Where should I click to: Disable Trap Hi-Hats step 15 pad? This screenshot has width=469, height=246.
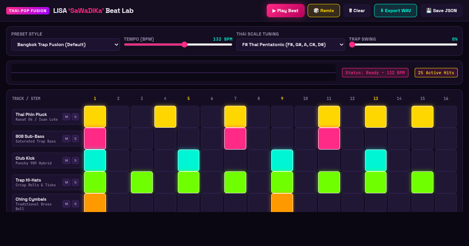422,182
